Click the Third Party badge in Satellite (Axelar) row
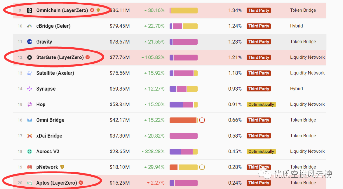Screen dimensions: 343x189 [x=259, y=73]
